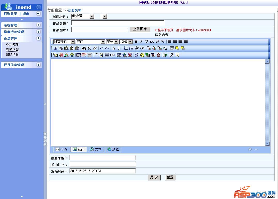This screenshot has height=199, width=278.
Task: Collapse sidebar with double-arrow next to 退出
Action: (x=38, y=14)
